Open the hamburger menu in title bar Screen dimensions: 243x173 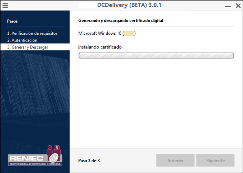click(x=5, y=6)
